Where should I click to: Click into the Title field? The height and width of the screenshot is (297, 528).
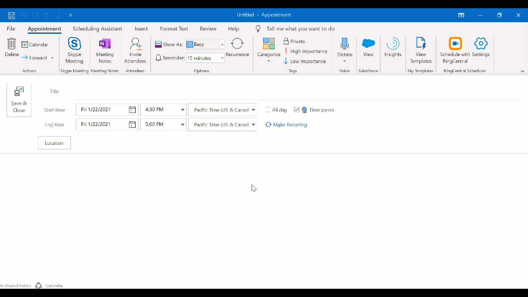pos(297,92)
